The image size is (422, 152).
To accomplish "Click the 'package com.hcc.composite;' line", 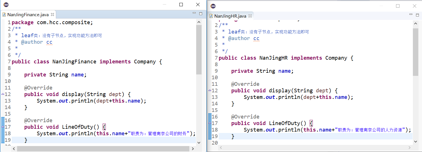I will pos(52,22).
